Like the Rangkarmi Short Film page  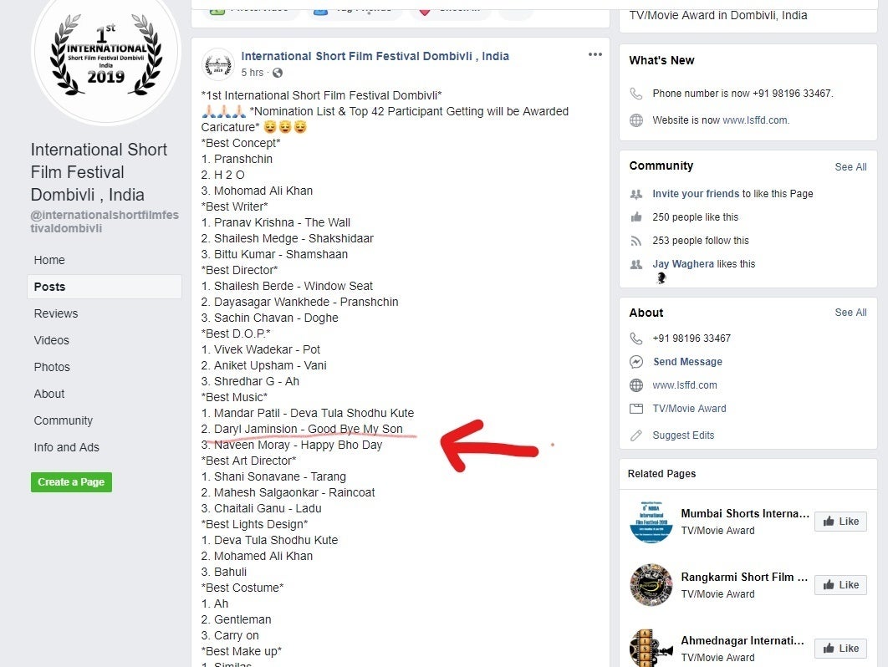click(x=840, y=585)
